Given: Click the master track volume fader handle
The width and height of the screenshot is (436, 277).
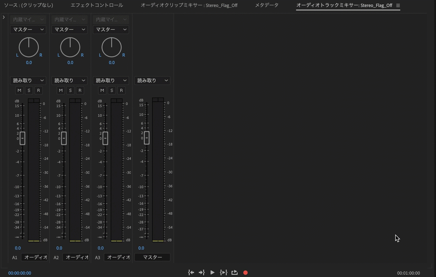Looking at the screenshot, I should point(147,138).
